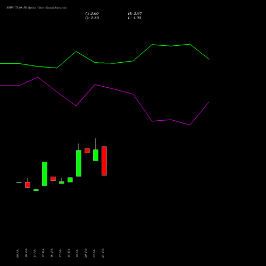Click the '20 Feb' date axis label
This screenshot has height=266, width=266.
coord(86,253)
